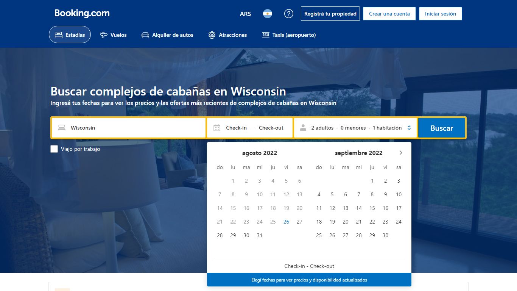This screenshot has height=291, width=517.
Task: Click Iniciar sesión button
Action: point(441,14)
